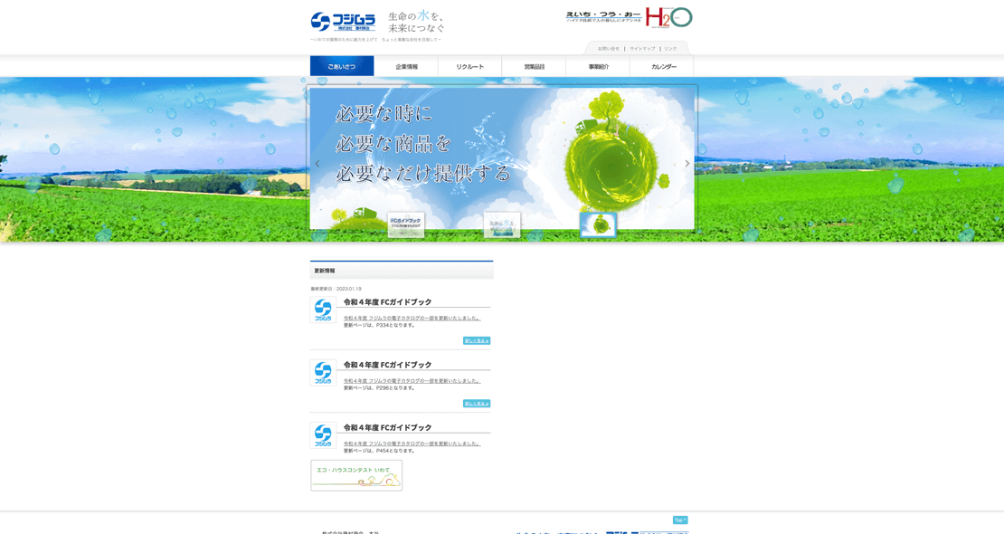Open the catalog link for update page P454
1004x534 pixels.
click(412, 443)
